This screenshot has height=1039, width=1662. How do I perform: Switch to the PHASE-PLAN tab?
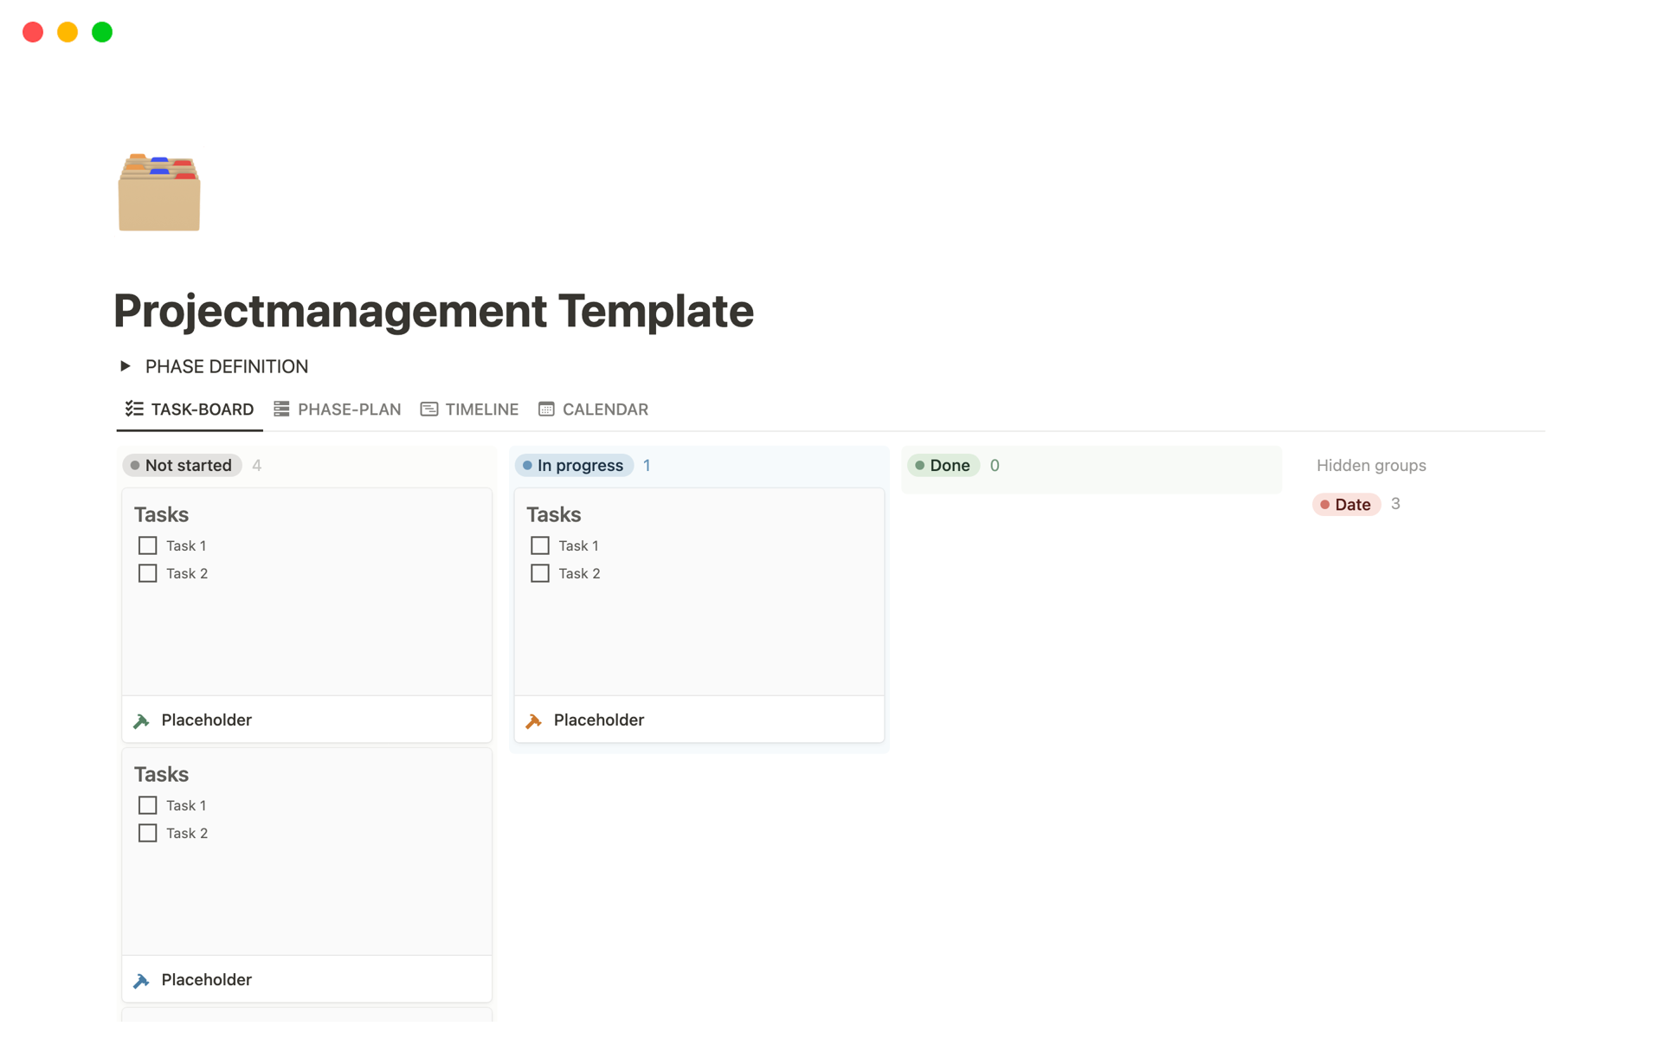pyautogui.click(x=349, y=410)
